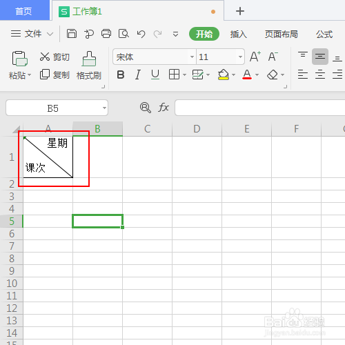345x345 pixels.
Task: Select column C header
Action: pyautogui.click(x=147, y=129)
